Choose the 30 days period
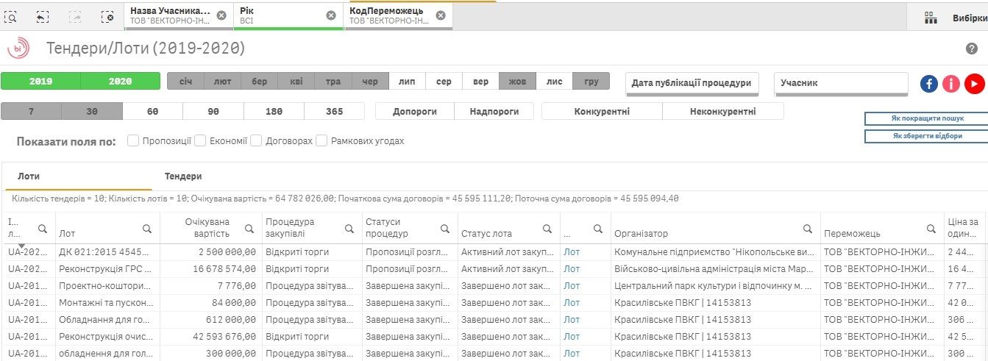Screen dimensions: 988x361 tap(92, 112)
